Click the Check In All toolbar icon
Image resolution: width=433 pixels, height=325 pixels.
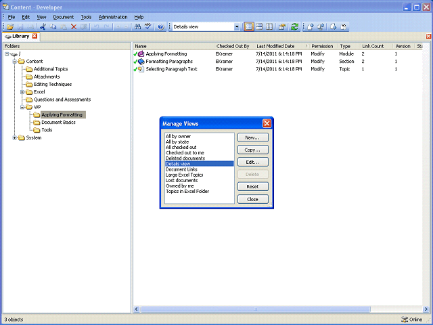(321, 27)
